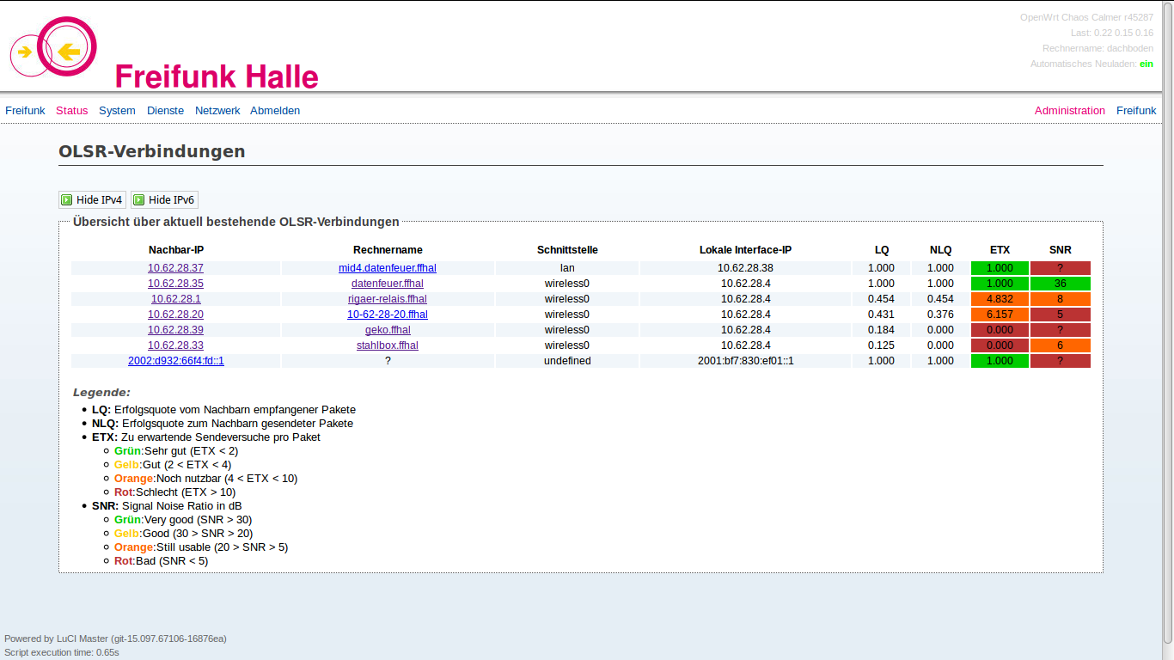Open neighbor IP 10.62.28.33 link

point(175,345)
